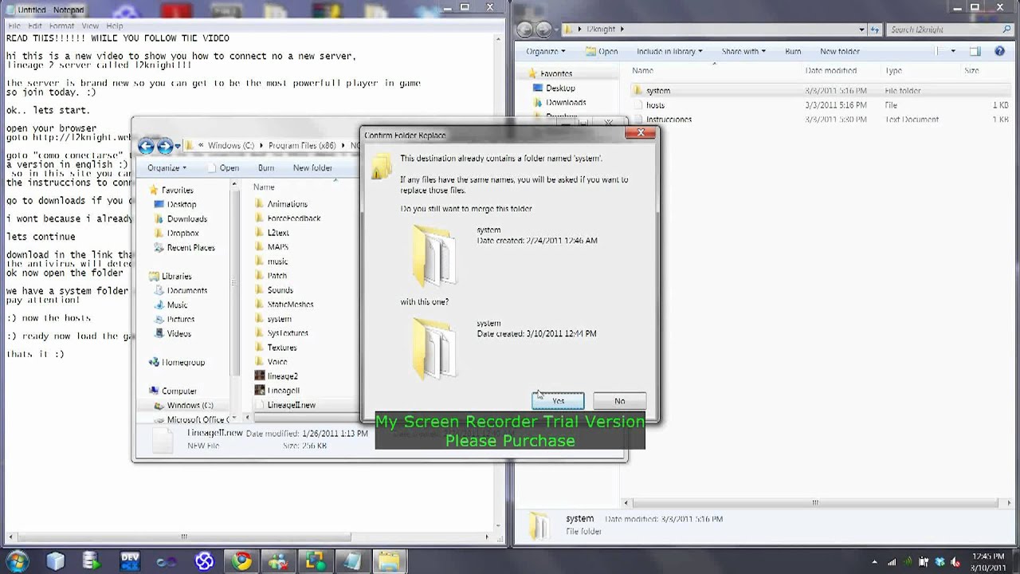Viewport: 1020px width, 574px height.
Task: Expand Include in library dropdown
Action: point(669,51)
